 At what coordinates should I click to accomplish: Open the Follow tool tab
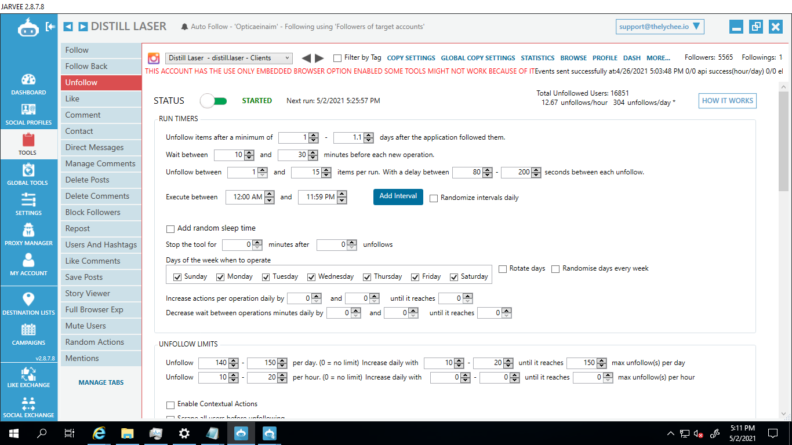click(101, 50)
